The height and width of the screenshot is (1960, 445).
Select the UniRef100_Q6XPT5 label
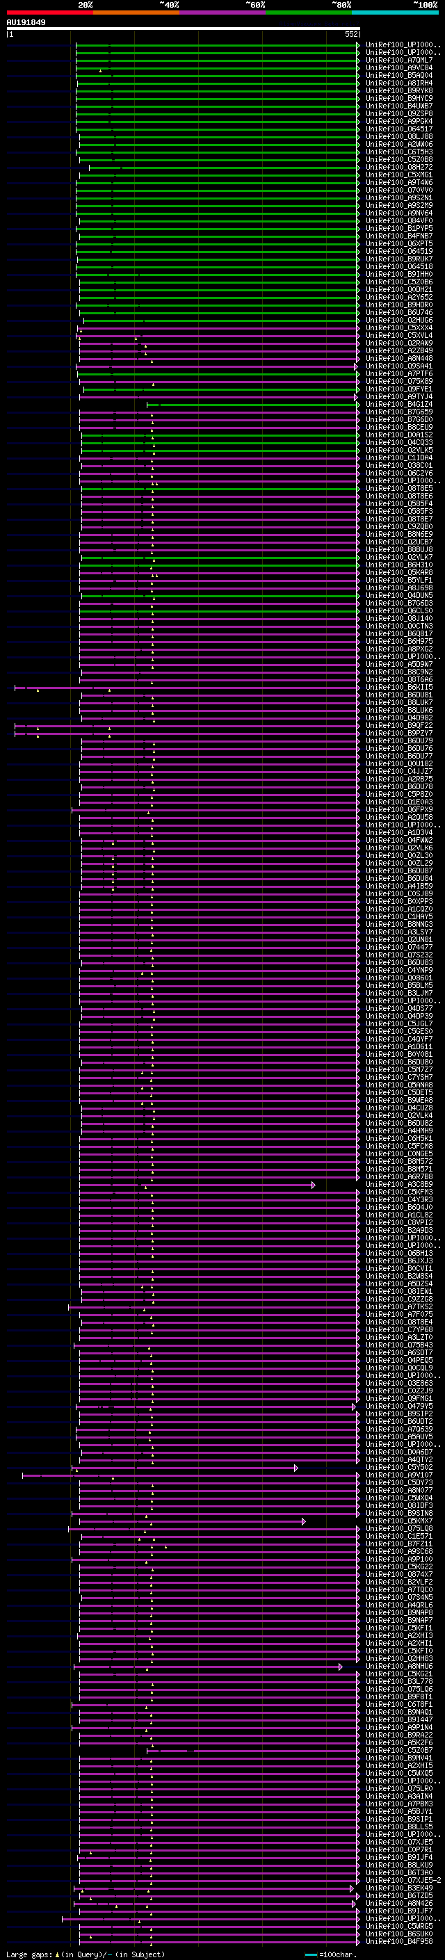(399, 243)
